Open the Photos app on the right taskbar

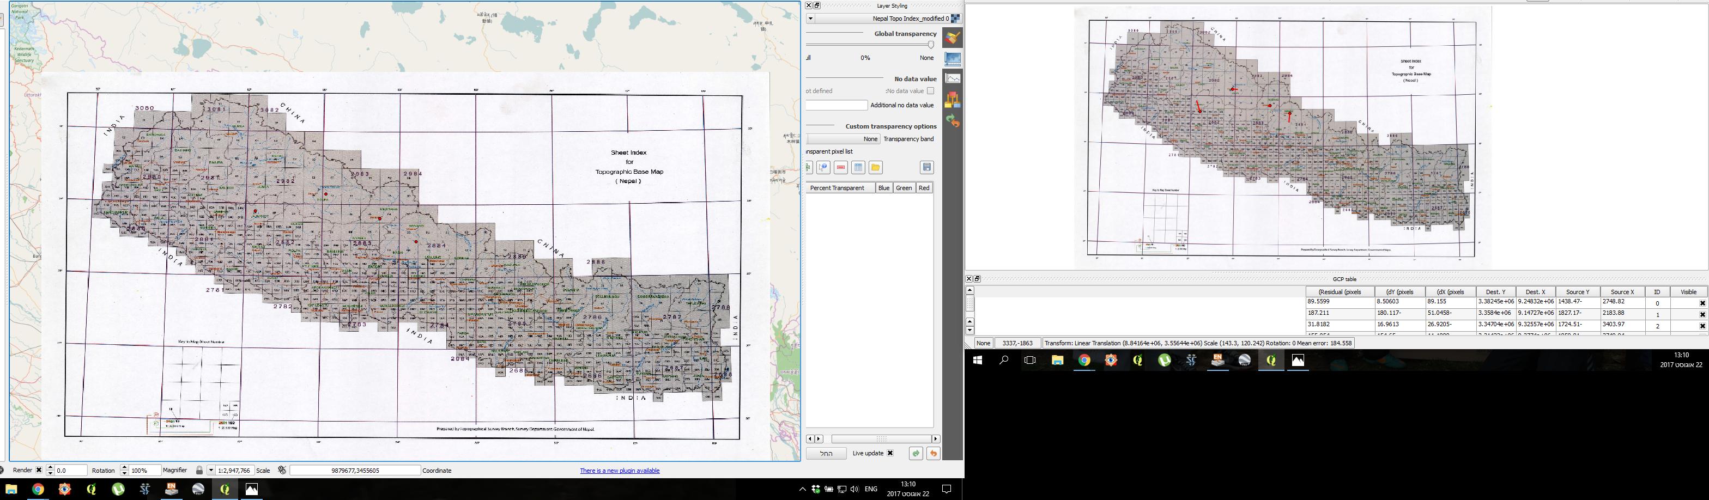point(1298,360)
